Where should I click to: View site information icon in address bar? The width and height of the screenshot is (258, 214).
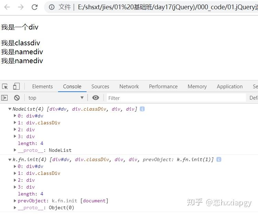[52, 7]
